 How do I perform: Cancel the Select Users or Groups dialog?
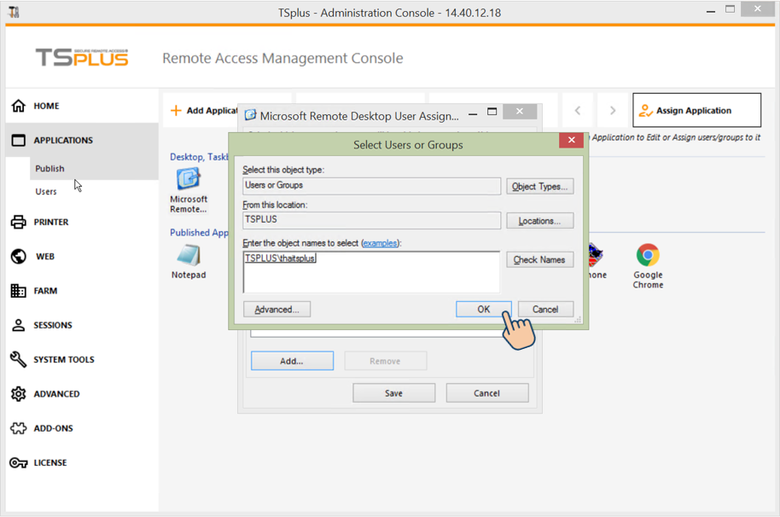(x=545, y=309)
